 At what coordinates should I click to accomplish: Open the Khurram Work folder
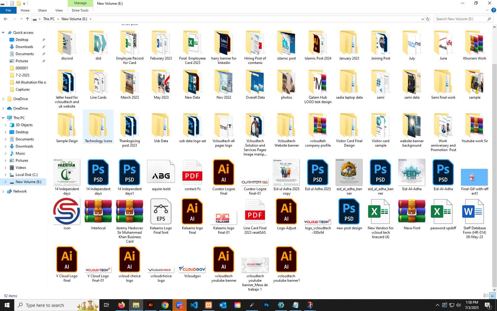[475, 45]
